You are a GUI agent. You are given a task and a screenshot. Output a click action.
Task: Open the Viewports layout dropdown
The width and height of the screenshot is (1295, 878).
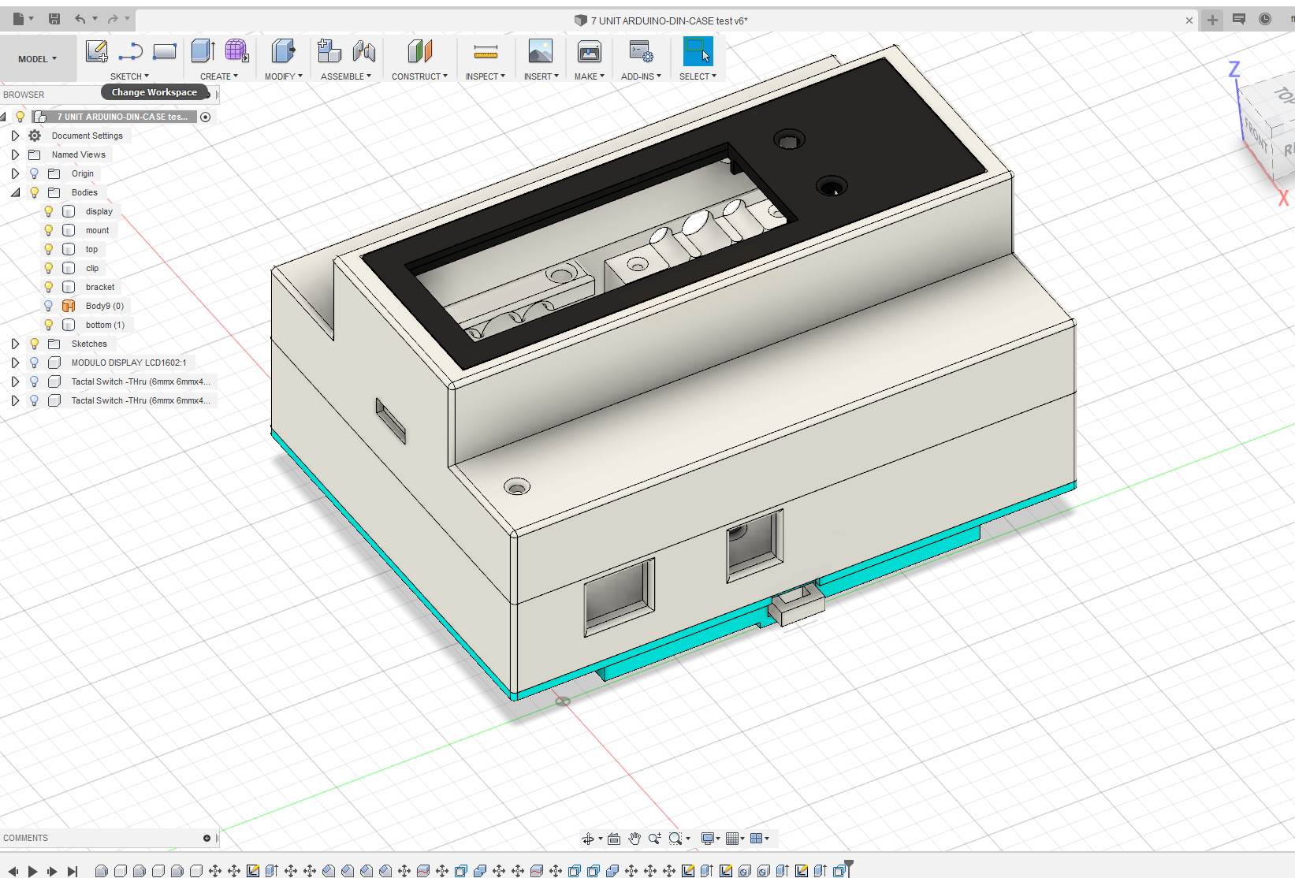point(760,839)
